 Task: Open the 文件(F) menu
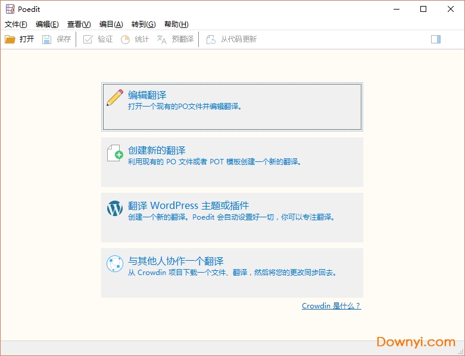[x=15, y=24]
